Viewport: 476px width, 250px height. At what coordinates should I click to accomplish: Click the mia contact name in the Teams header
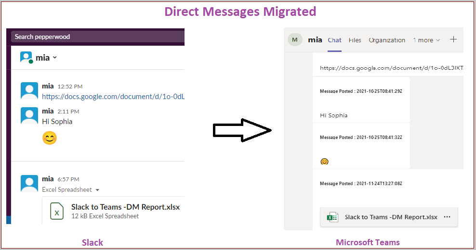[315, 40]
